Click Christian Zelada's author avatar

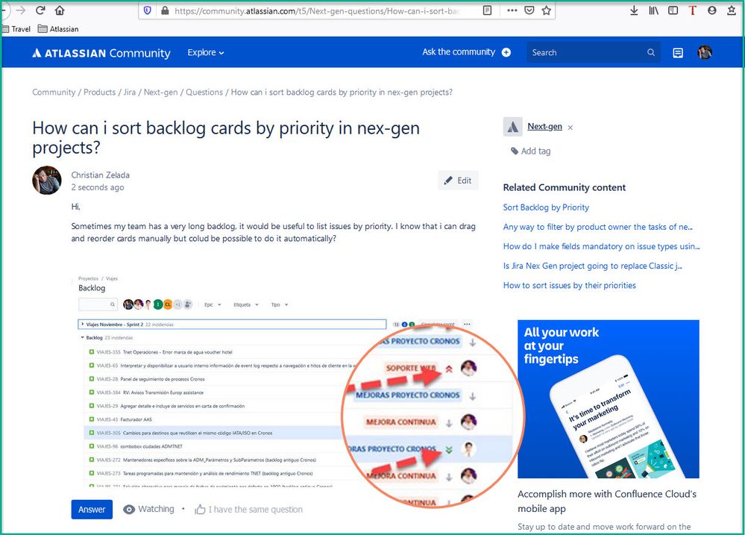[46, 181]
